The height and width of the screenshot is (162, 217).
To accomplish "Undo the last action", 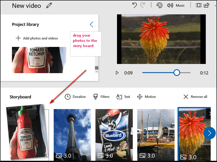I will pyautogui.click(x=134, y=5).
